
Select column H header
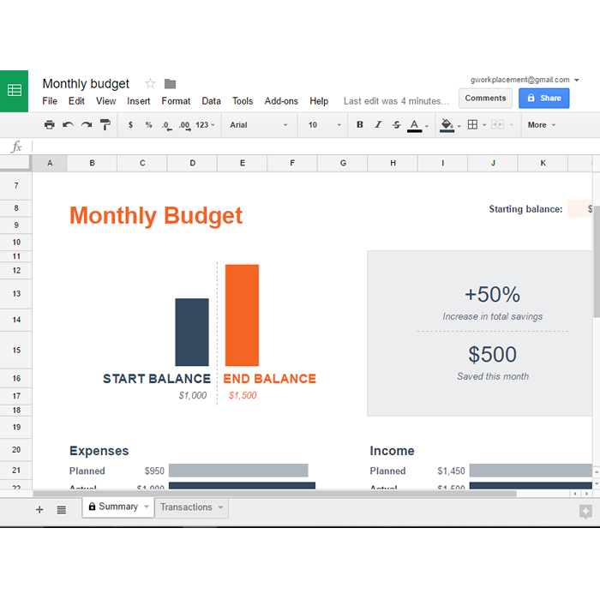pos(393,164)
